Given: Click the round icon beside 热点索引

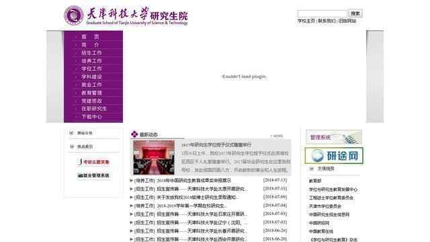Looking at the screenshot, I should pyautogui.click(x=72, y=147).
